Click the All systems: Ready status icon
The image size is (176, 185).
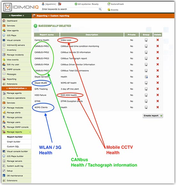pos(76,4)
